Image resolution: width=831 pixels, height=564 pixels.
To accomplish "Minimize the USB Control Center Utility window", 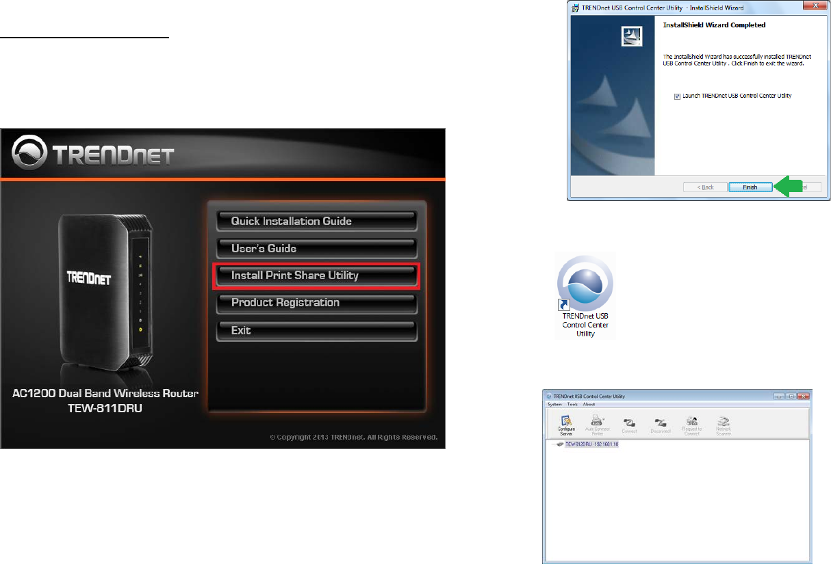I will 779,396.
